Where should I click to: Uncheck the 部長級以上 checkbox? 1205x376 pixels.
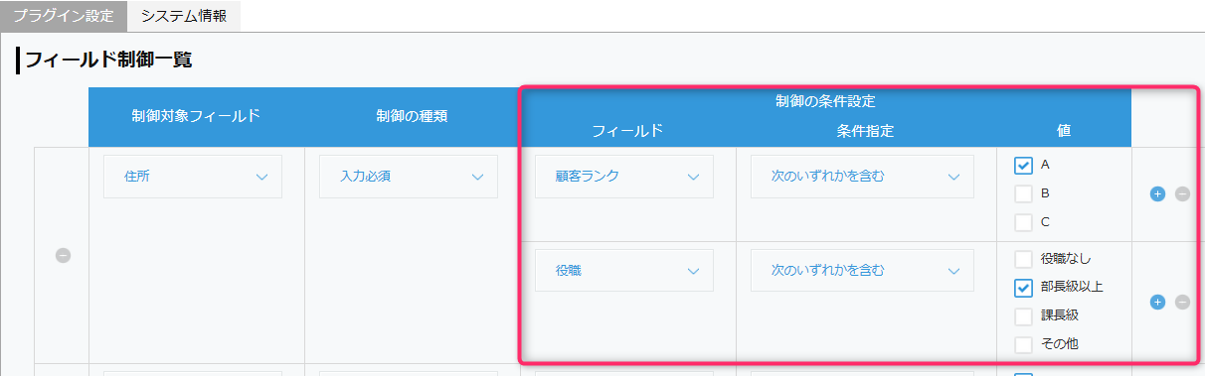pos(1023,288)
